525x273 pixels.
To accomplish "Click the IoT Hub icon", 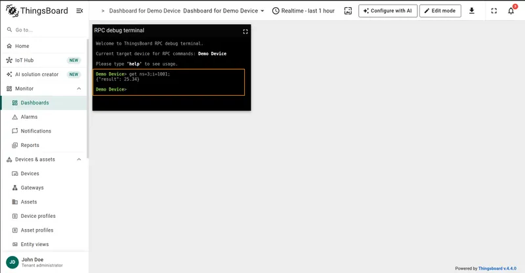I will [9, 60].
